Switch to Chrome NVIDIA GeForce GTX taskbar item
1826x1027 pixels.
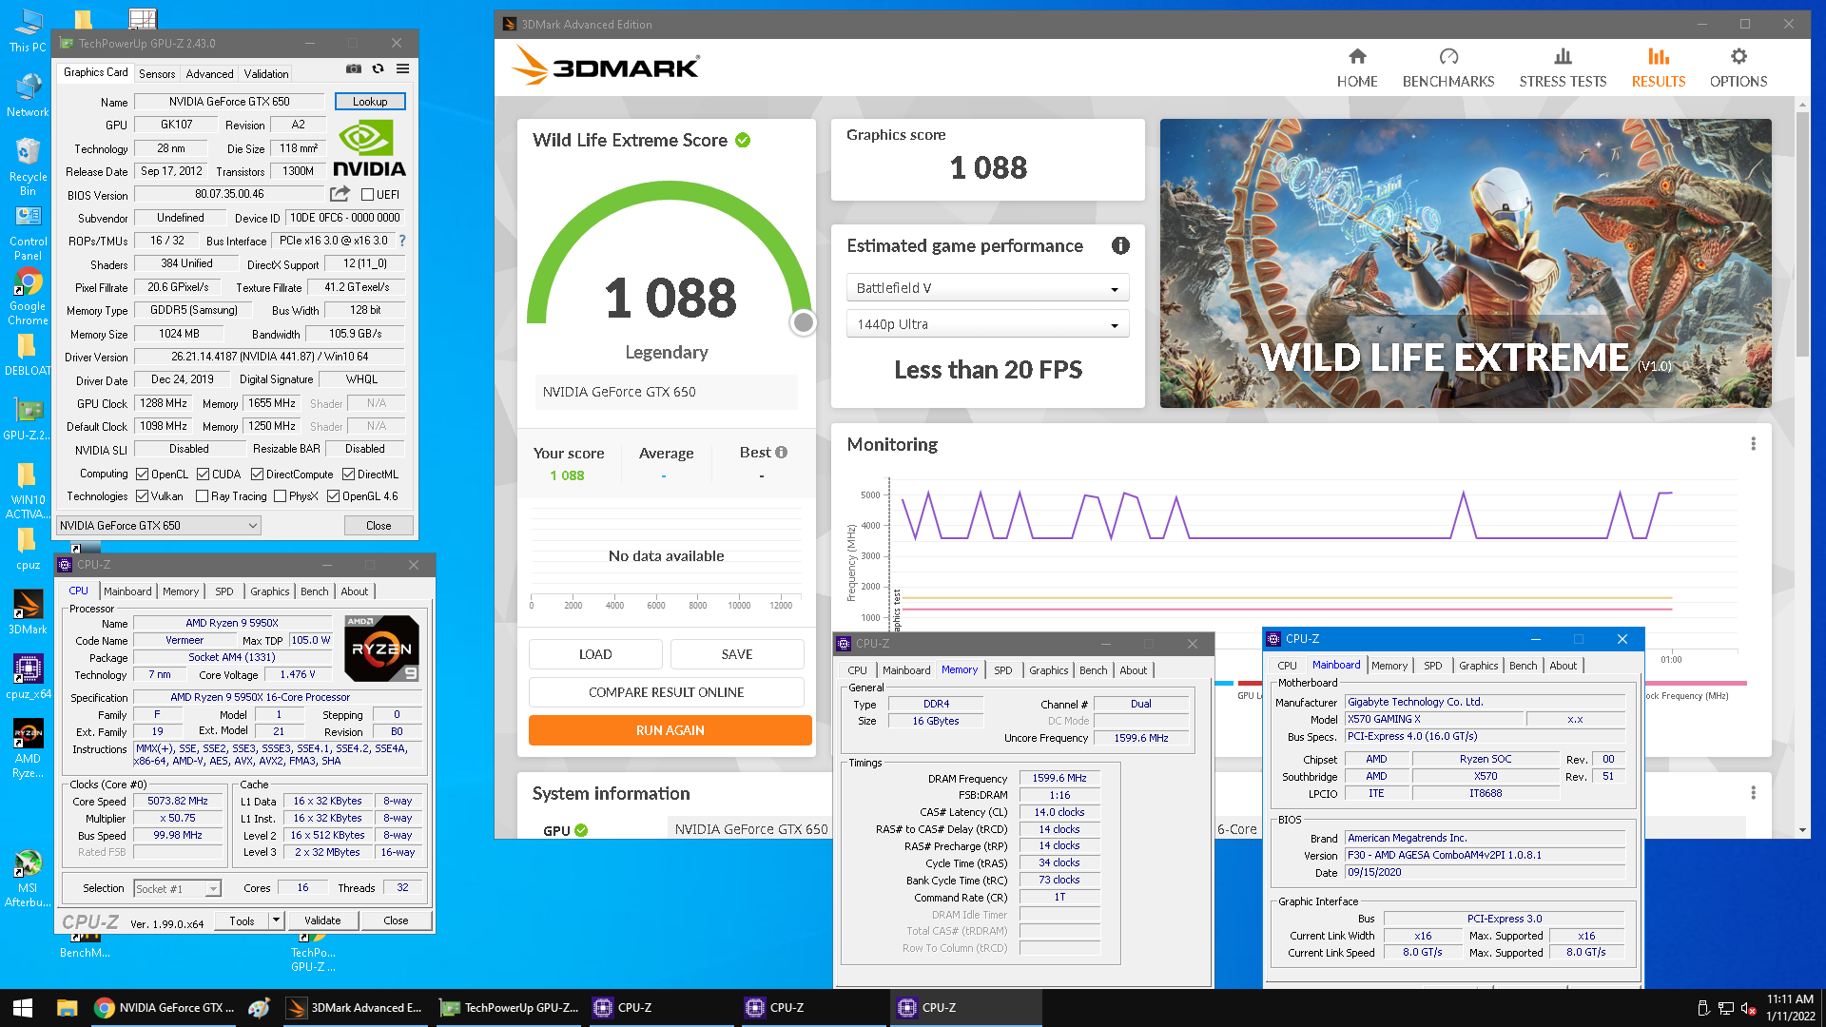165,1008
